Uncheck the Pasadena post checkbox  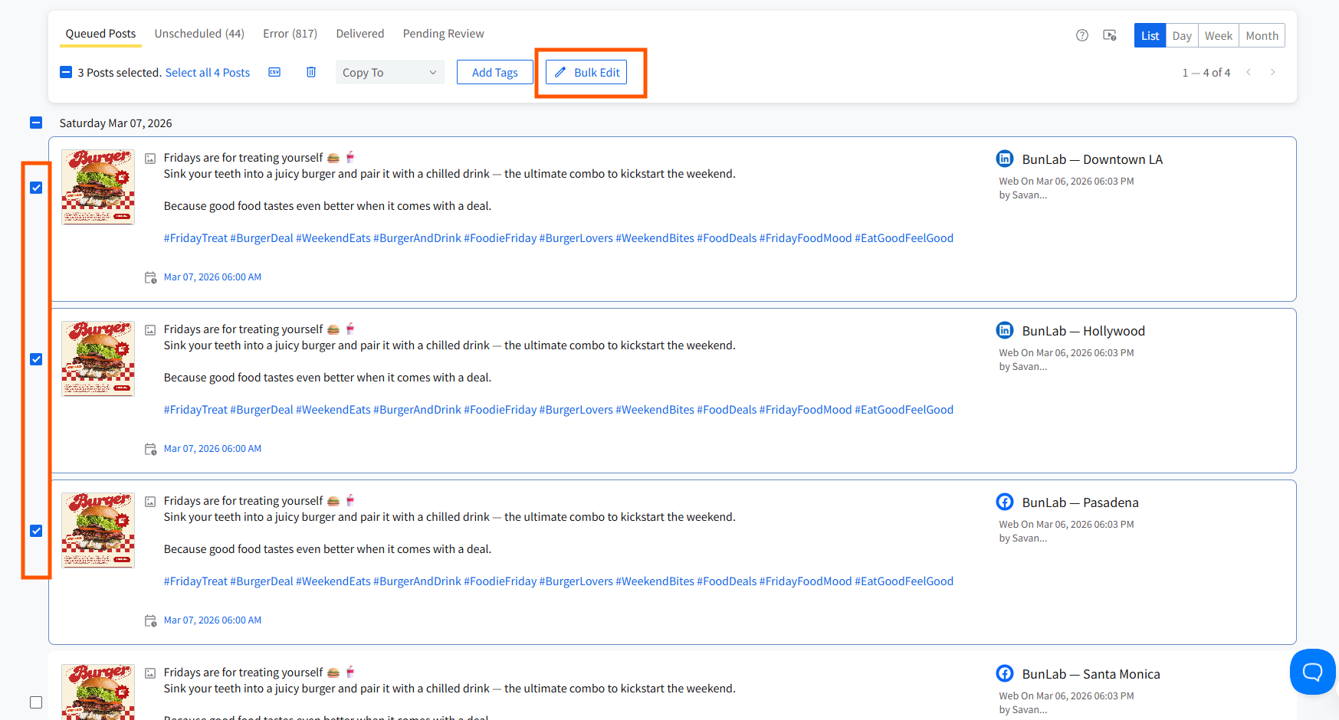(x=36, y=531)
